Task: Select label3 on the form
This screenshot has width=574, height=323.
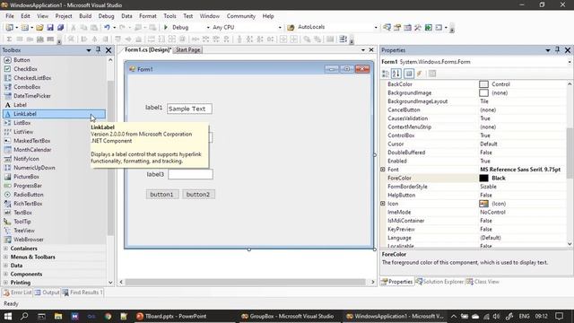Action: pos(155,174)
